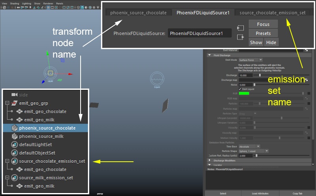
Task: Click the source_milk_emission_set set icon
Action: [x=14, y=178]
